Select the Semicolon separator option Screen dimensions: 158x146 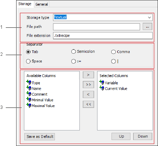[x=73, y=52]
